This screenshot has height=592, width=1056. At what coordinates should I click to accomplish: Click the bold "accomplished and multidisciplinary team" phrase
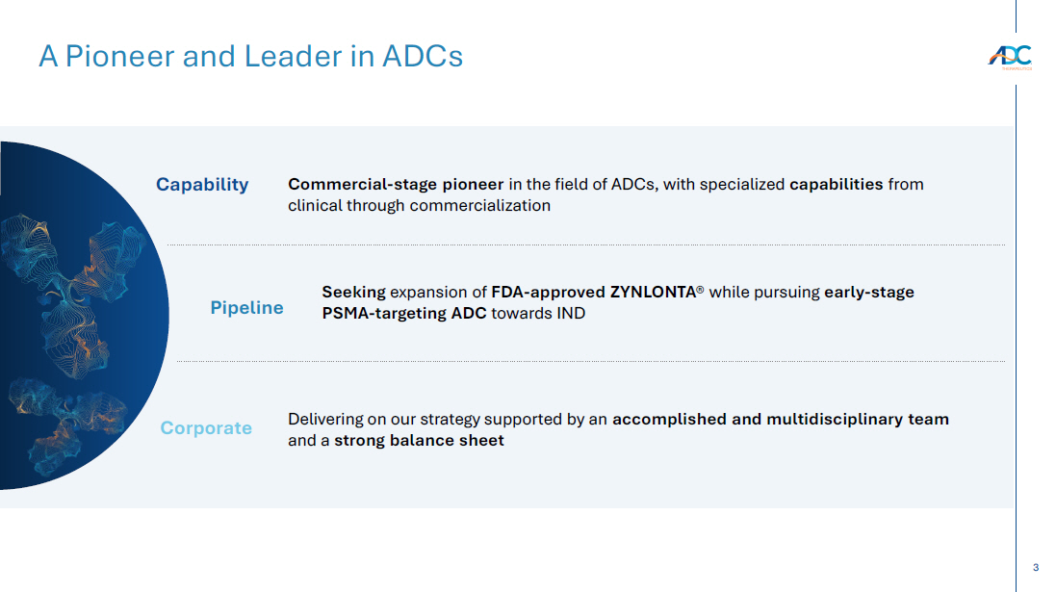[781, 419]
